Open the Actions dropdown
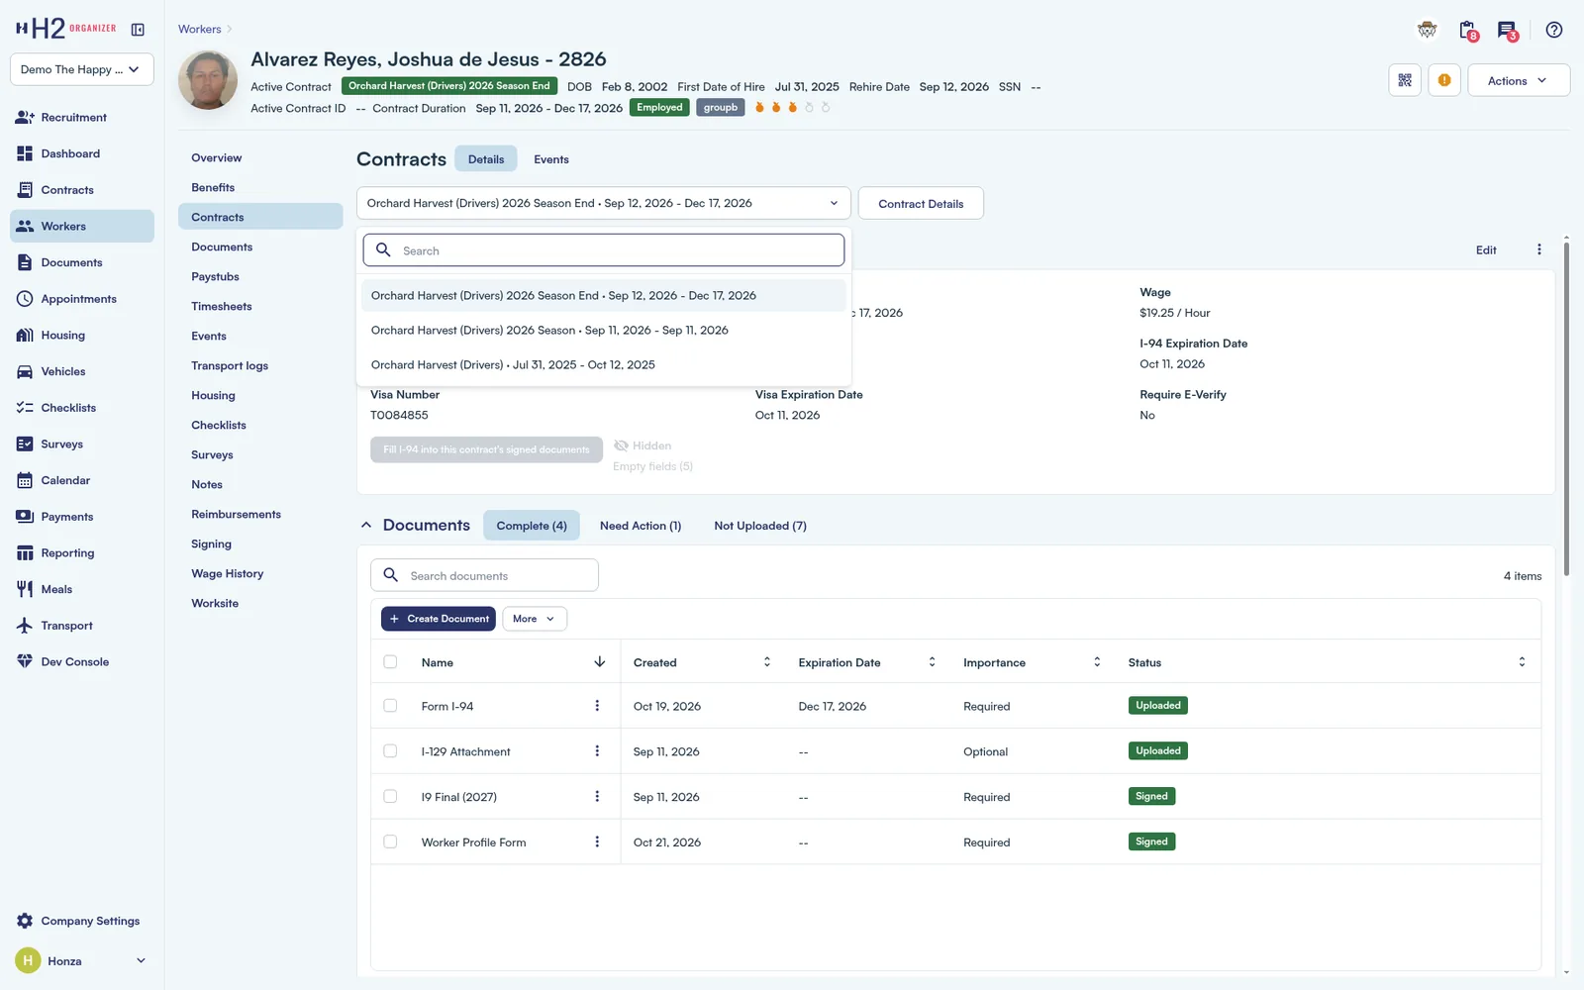 (1519, 80)
